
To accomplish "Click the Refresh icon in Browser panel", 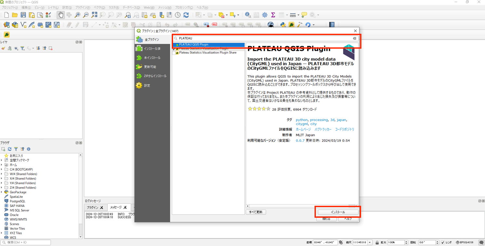I will [9, 149].
